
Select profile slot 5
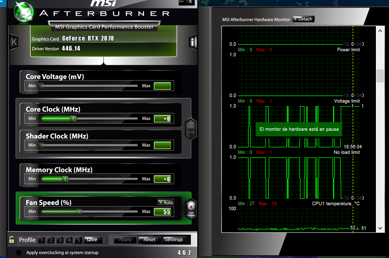(x=79, y=240)
